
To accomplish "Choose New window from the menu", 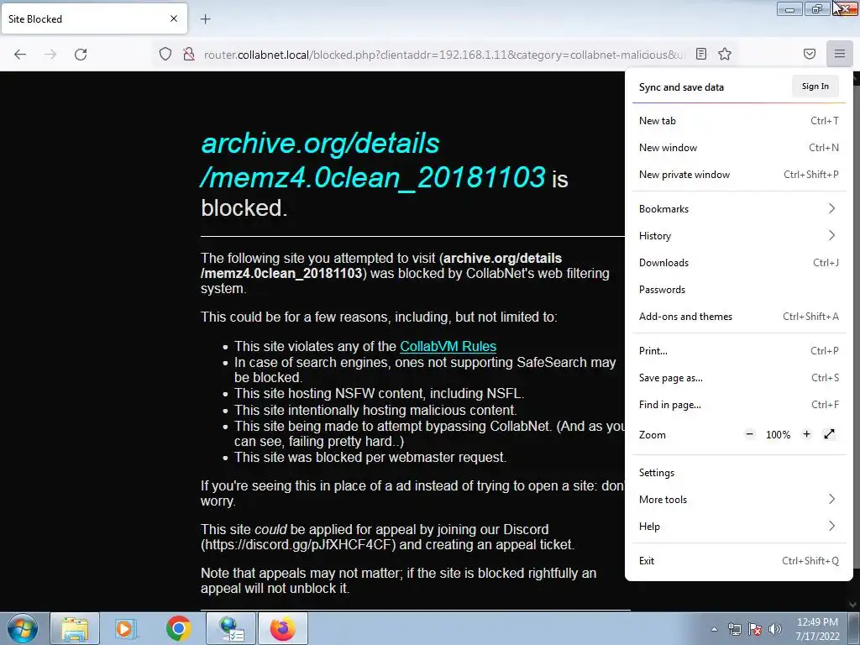I will point(739,148).
